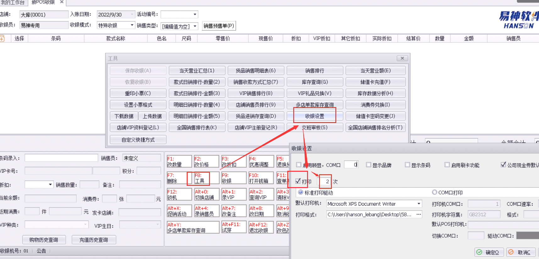Image resolution: width=539 pixels, height=259 pixels.
Task: Click the plus icon in grid header
Action: coord(2,39)
